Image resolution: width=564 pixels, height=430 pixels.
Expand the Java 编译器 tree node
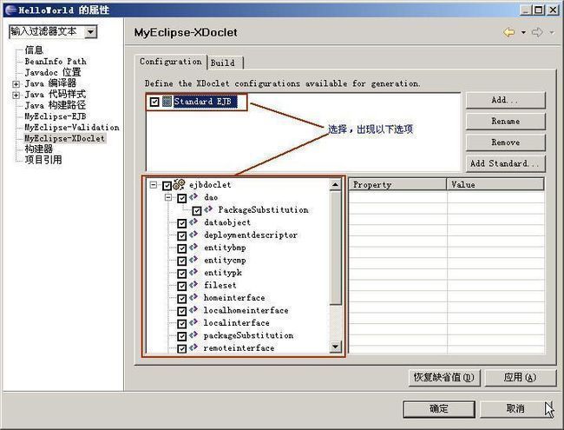16,84
